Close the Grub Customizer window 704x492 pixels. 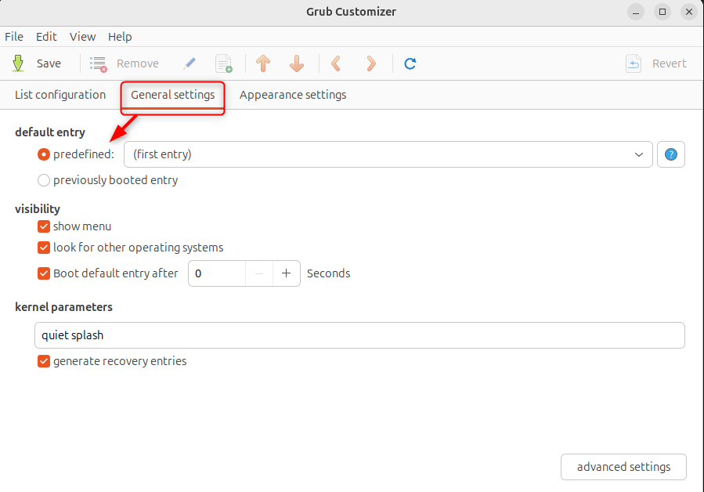689,12
